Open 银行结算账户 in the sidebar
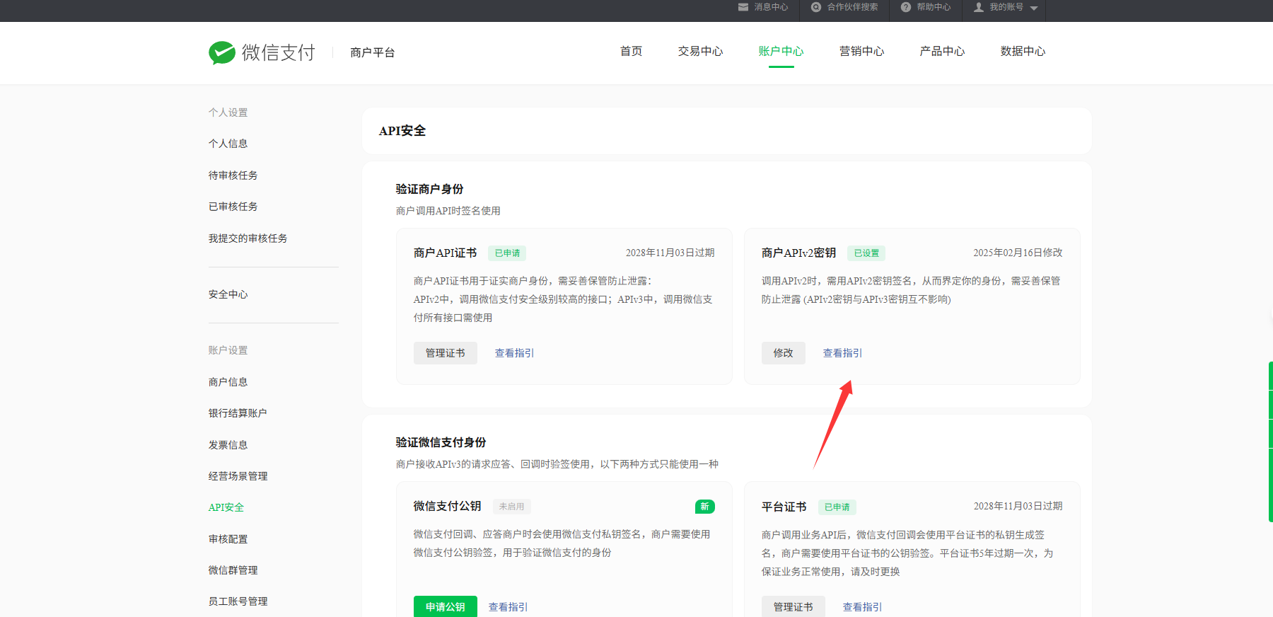 (x=238, y=413)
